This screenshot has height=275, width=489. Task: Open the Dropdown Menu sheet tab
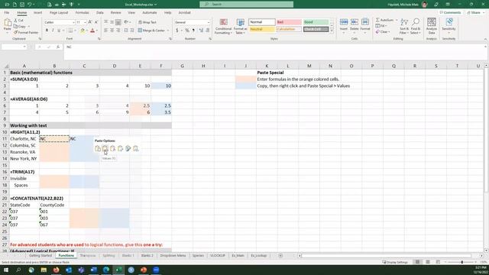click(x=173, y=255)
